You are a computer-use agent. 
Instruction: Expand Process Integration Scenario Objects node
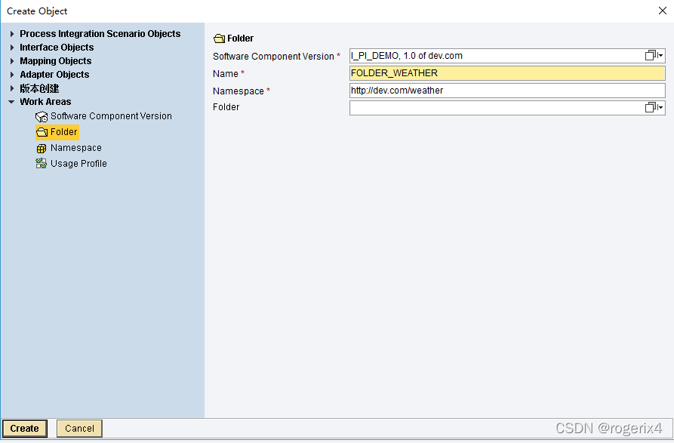[12, 34]
